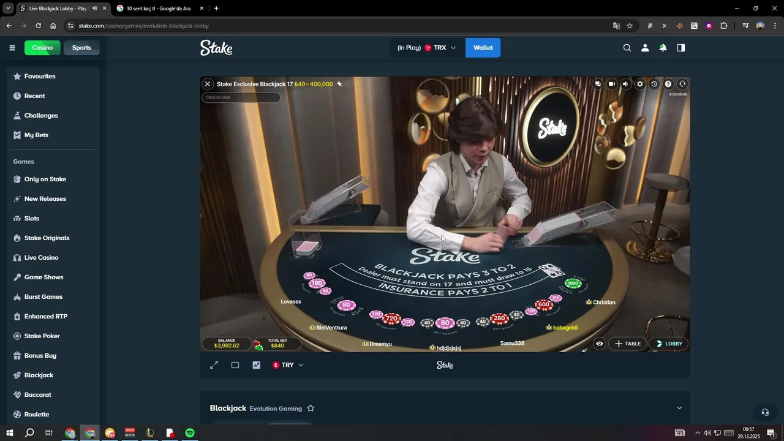Switch to the Sports tab

pyautogui.click(x=81, y=48)
